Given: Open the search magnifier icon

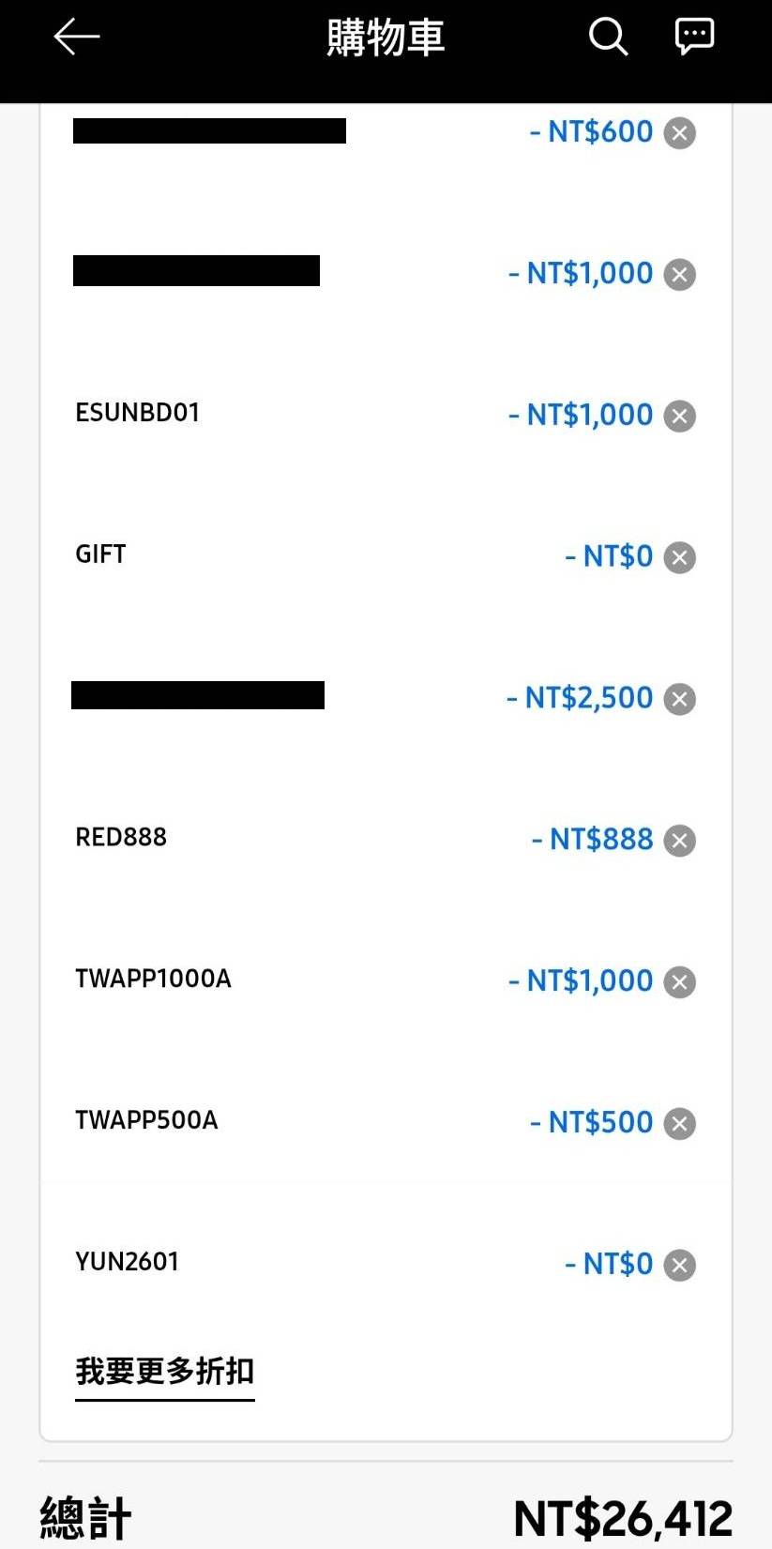Looking at the screenshot, I should [608, 38].
